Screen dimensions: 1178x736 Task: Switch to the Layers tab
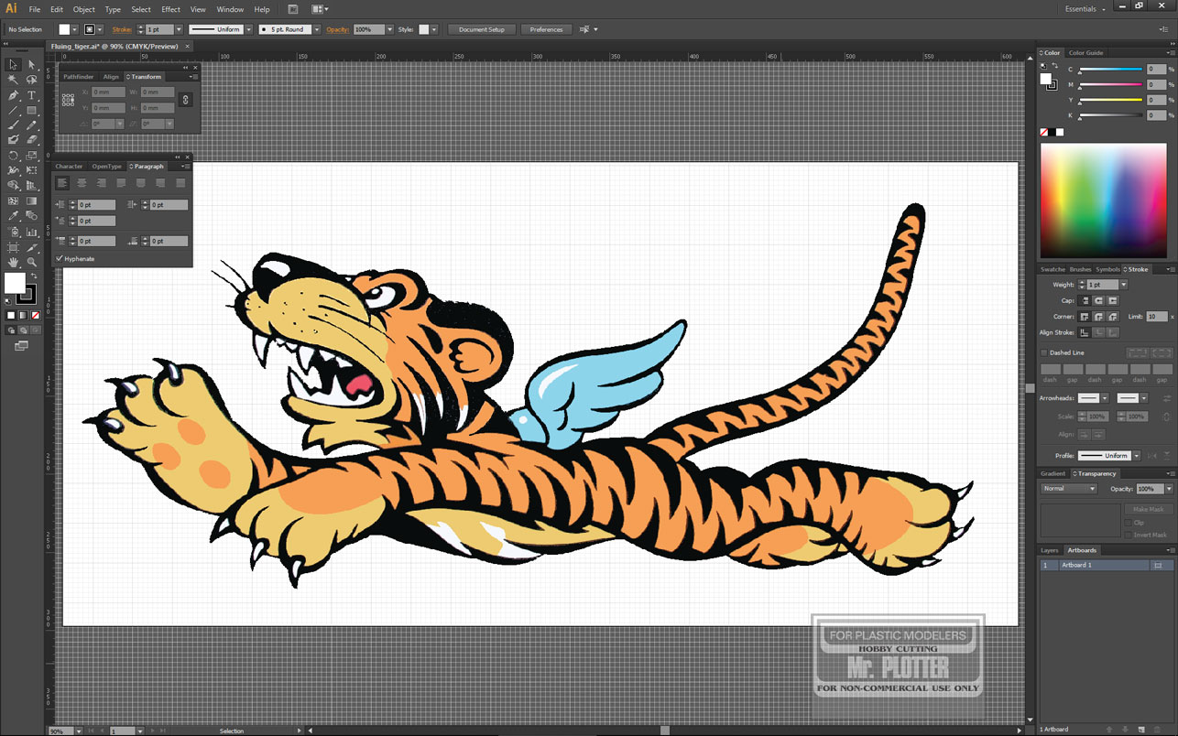[1049, 550]
